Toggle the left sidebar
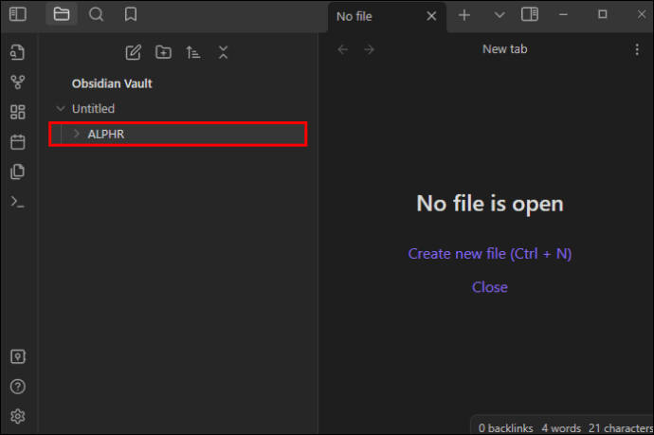This screenshot has width=654, height=435. coord(17,14)
